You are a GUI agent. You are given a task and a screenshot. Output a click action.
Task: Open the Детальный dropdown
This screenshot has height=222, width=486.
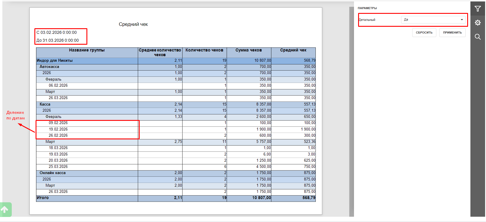click(x=433, y=20)
